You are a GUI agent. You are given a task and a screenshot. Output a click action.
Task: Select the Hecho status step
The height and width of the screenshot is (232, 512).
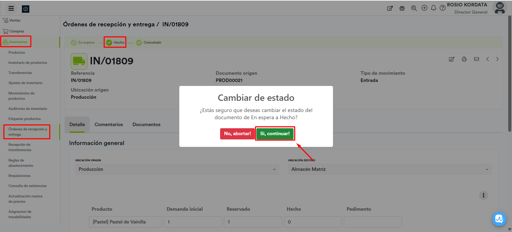point(115,42)
